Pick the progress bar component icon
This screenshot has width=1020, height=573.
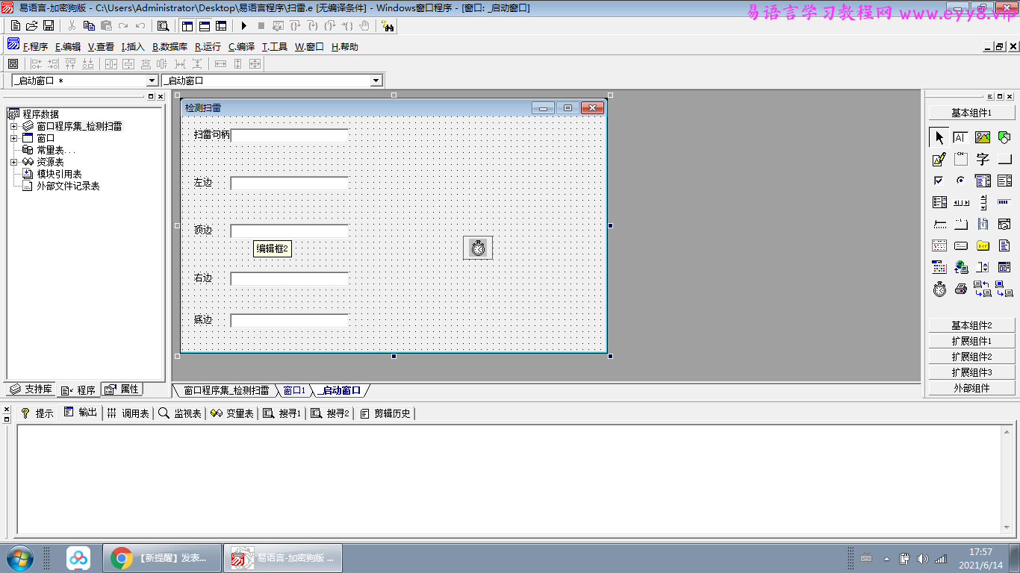(1004, 202)
